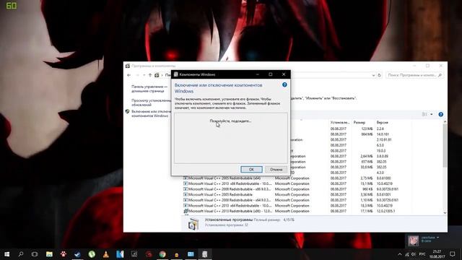Viewport: 462px width, 260px height.
Task: Open Control Panel home page link
Action: tap(149, 89)
